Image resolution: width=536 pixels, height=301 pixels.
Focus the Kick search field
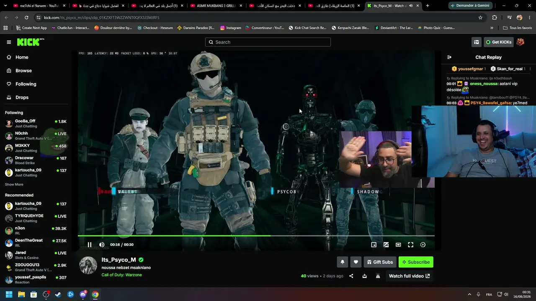[268, 42]
